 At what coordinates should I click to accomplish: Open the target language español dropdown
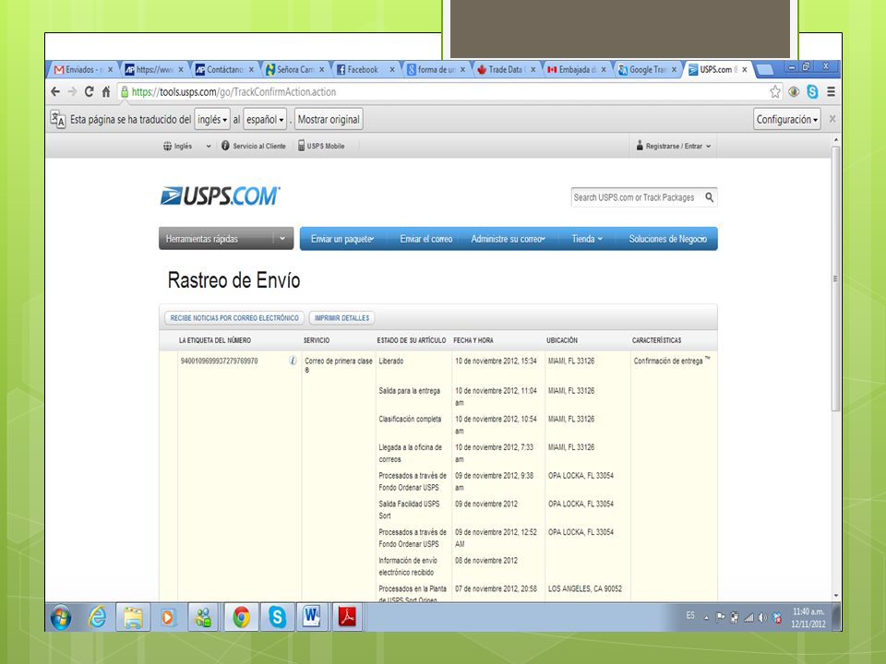265,119
